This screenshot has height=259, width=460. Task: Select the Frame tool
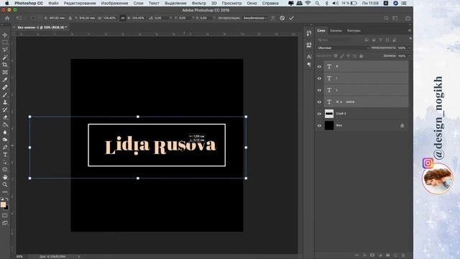click(x=5, y=72)
